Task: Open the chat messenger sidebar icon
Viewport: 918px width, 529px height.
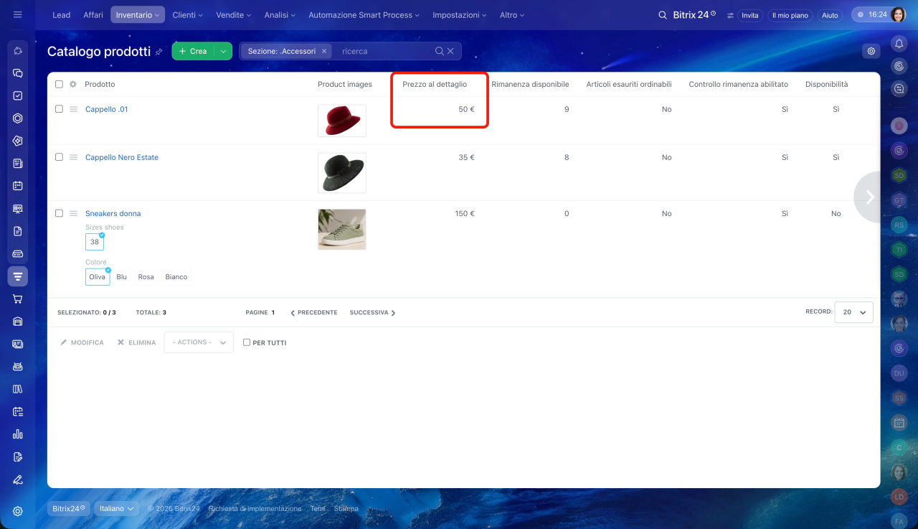Action: coord(18,73)
